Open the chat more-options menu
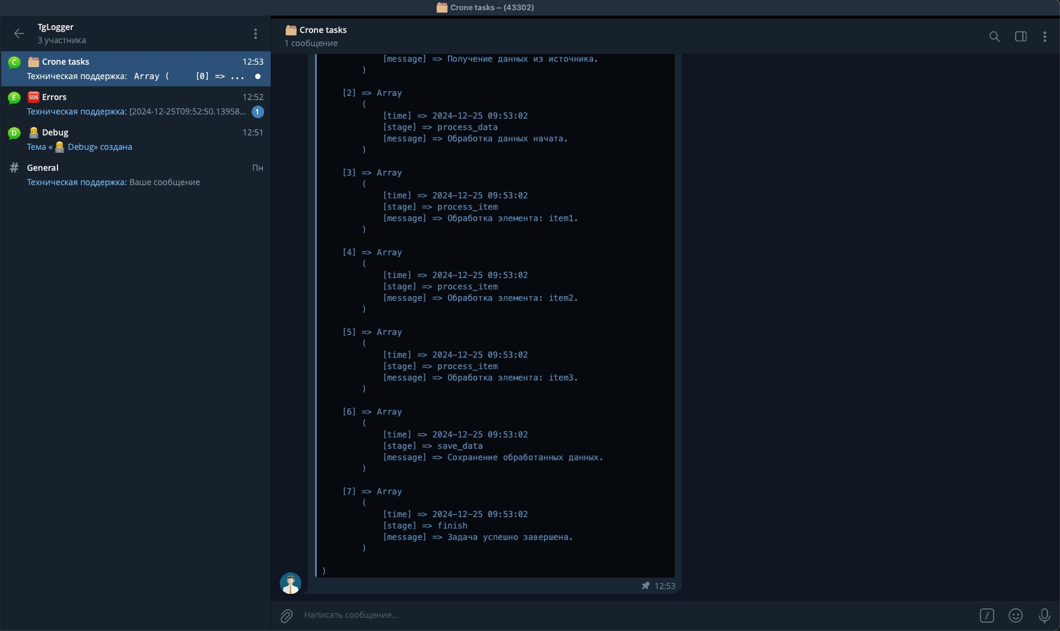Screen dimensions: 1060x631 point(1044,37)
